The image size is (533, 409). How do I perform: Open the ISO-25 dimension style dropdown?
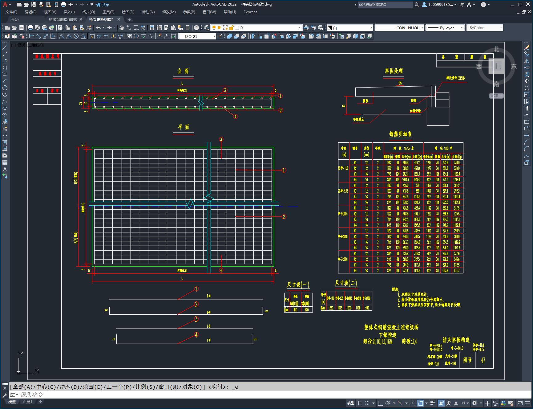[198, 36]
